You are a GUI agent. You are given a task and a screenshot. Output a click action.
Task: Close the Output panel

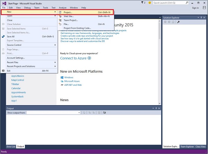click(x=159, y=108)
